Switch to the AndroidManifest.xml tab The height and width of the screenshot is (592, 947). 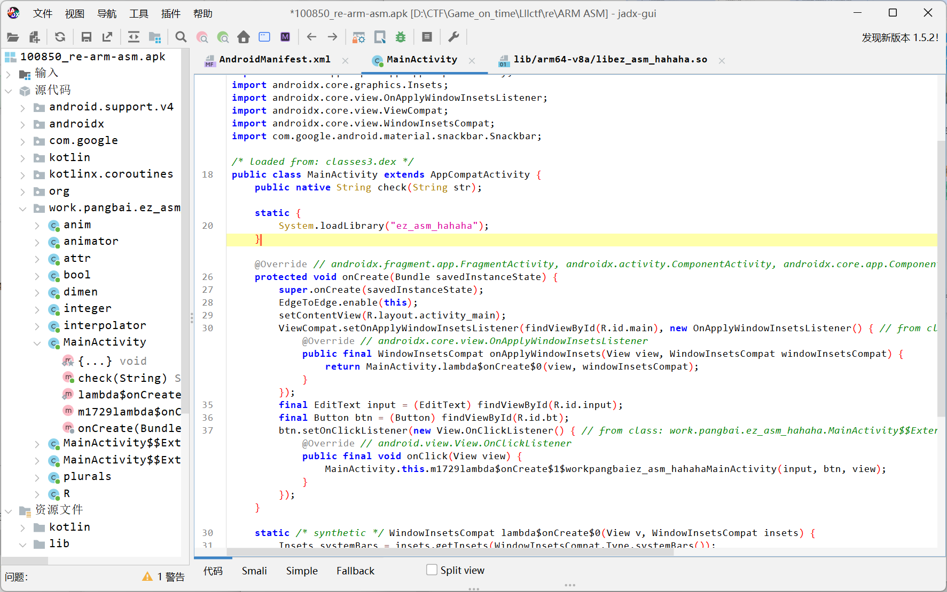point(274,60)
